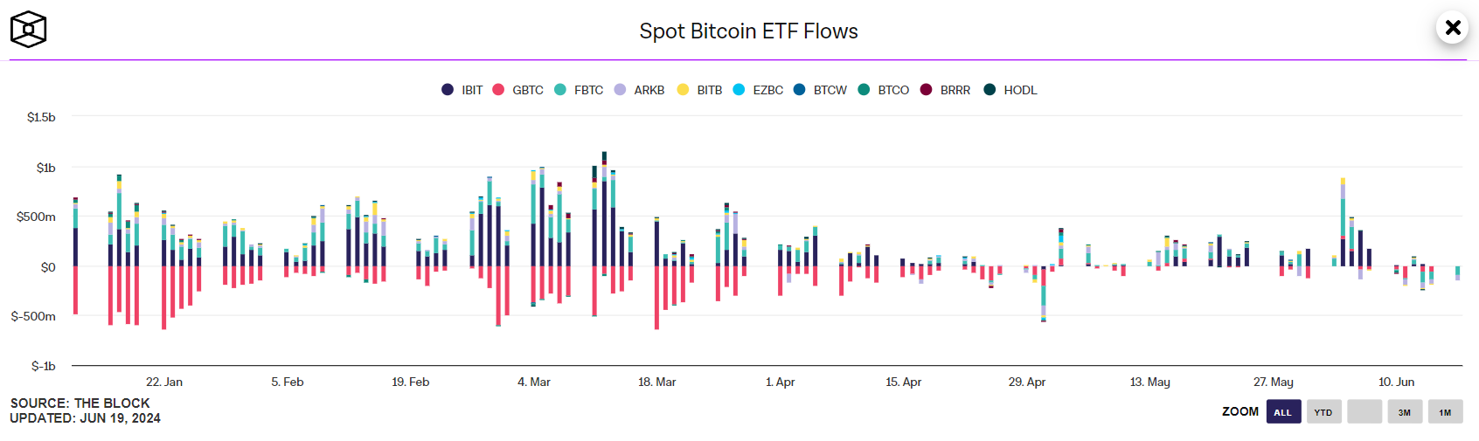Click The Block cube logo
The width and height of the screenshot is (1479, 441).
point(28,29)
